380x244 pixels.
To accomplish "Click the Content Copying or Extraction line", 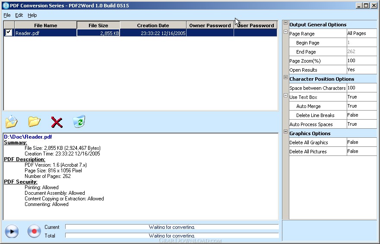I will pos(64,199).
